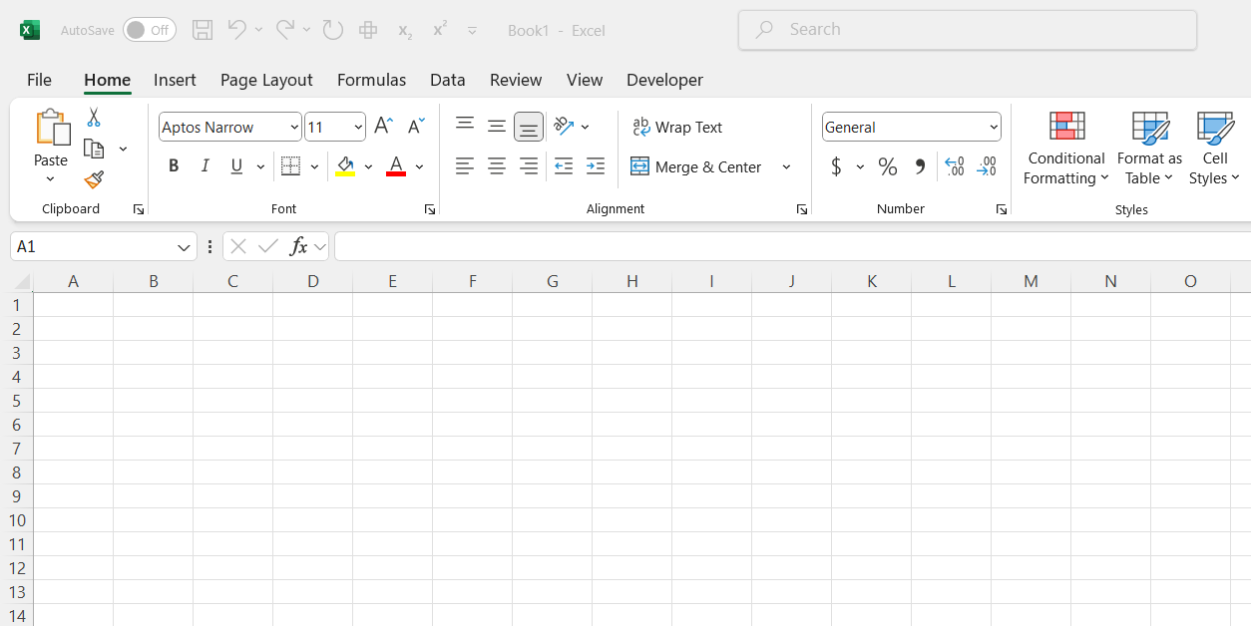Click the Middle Align icon
The width and height of the screenshot is (1251, 626).
point(497,127)
